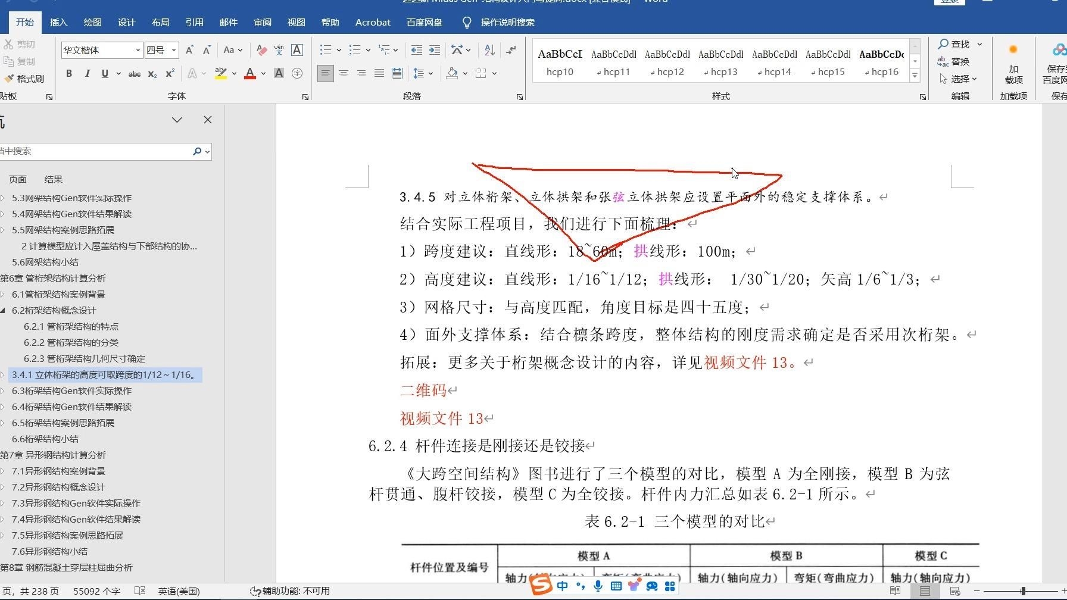Open the line spacing dropdown

(x=423, y=73)
